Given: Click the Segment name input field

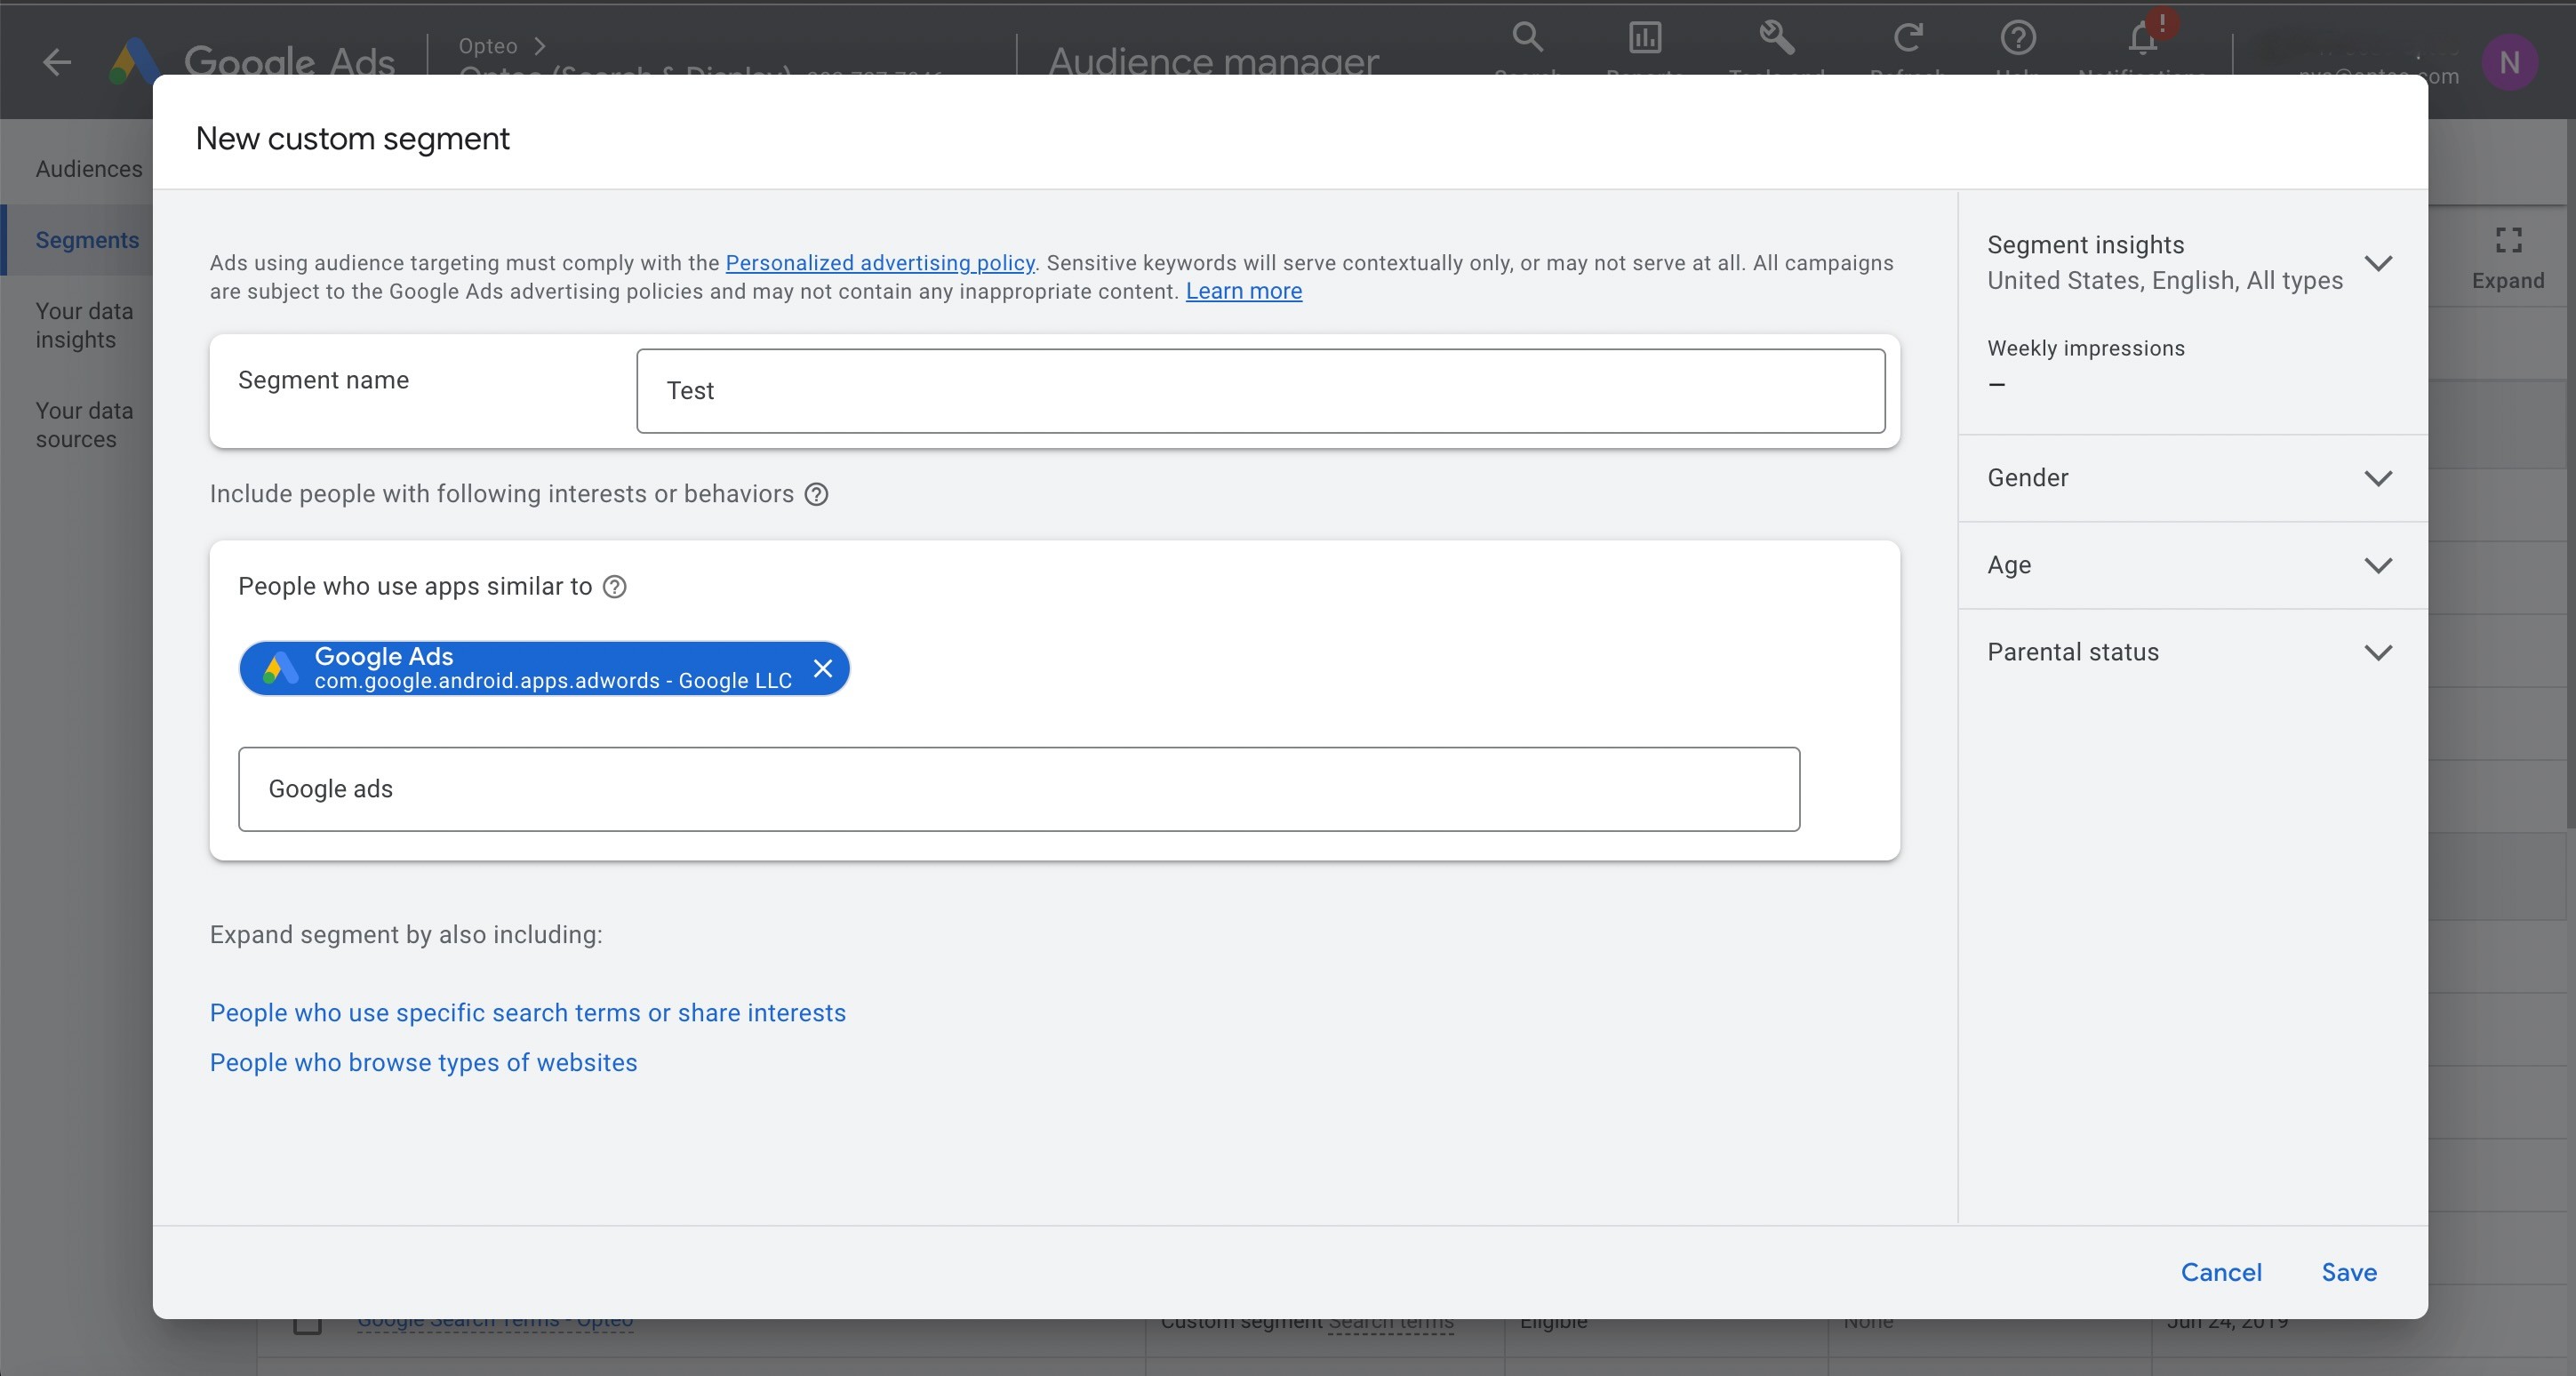Looking at the screenshot, I should point(1260,391).
